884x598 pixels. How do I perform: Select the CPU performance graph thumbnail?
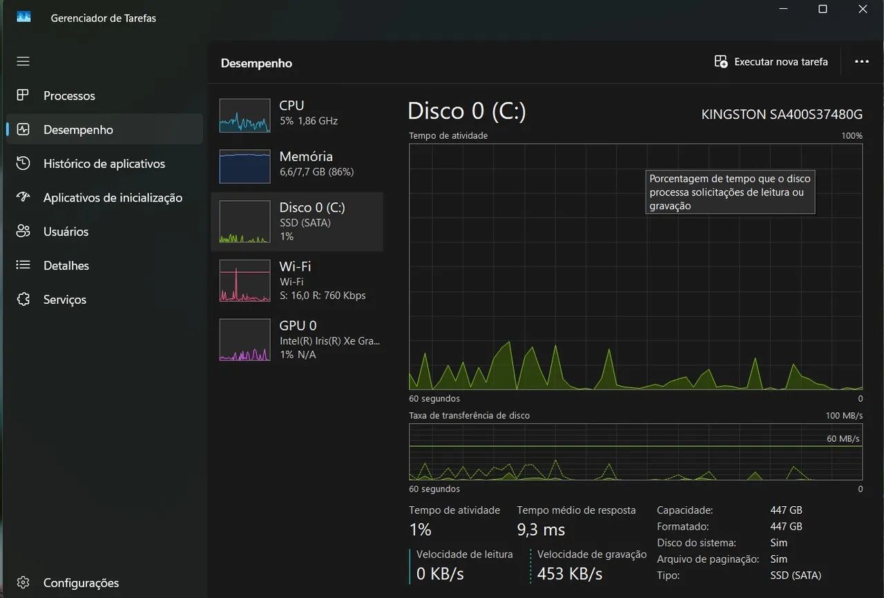pos(244,115)
